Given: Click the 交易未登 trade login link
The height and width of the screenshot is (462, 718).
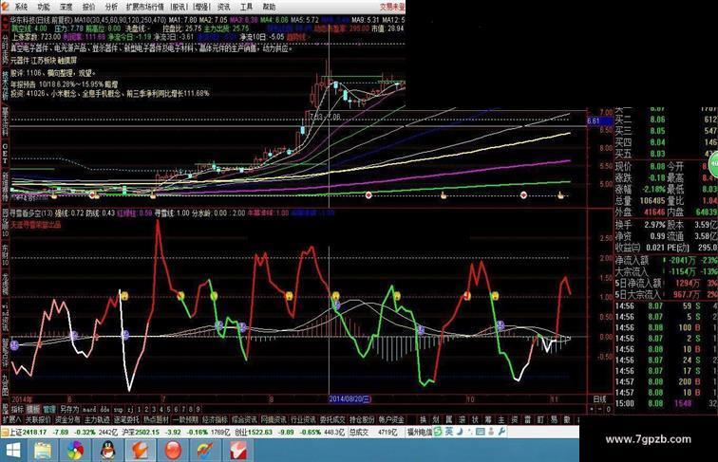Looking at the screenshot, I should pos(392,7).
